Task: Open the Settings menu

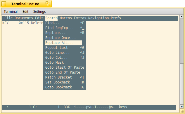Action: (x=39, y=12)
